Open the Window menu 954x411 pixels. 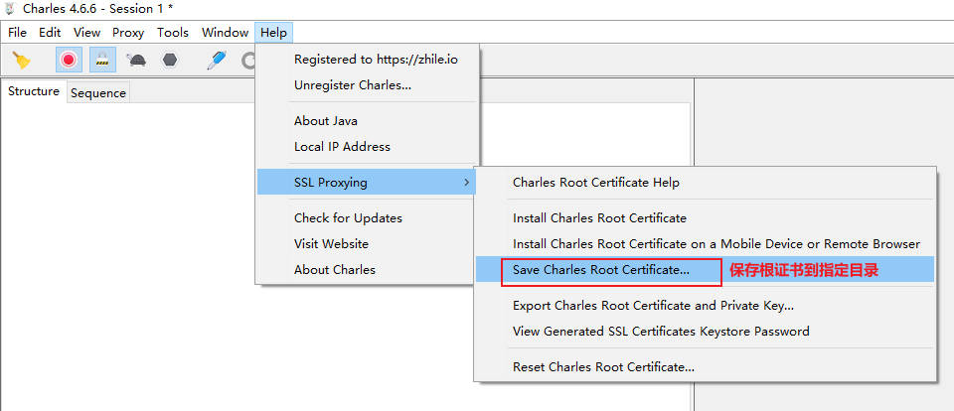tap(226, 32)
